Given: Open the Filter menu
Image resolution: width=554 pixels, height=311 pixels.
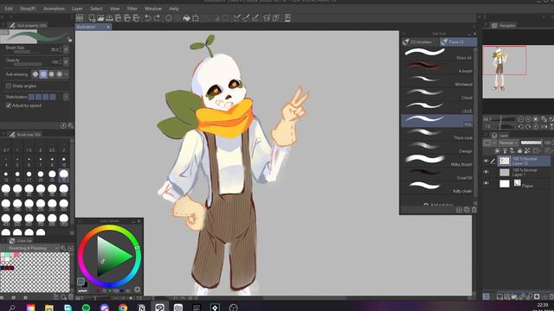Looking at the screenshot, I should (x=132, y=9).
